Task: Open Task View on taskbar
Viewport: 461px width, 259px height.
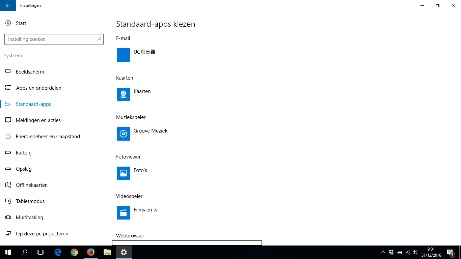Action: (40, 252)
